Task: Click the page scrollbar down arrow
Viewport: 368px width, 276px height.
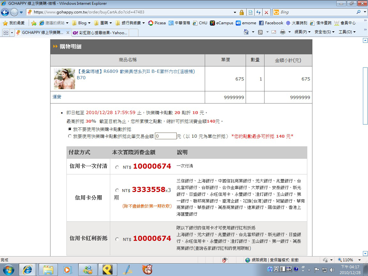Action: (365, 253)
